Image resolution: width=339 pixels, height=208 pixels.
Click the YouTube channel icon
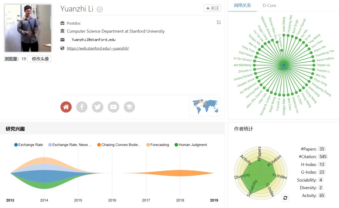[x=113, y=107]
